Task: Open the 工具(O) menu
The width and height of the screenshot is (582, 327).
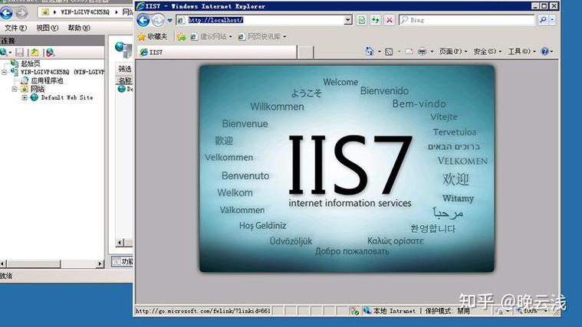Action: [x=521, y=51]
